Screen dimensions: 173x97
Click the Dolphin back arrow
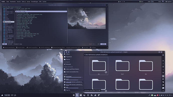coord(163,61)
